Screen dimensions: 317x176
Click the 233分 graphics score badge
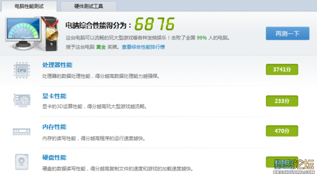pos(282,101)
